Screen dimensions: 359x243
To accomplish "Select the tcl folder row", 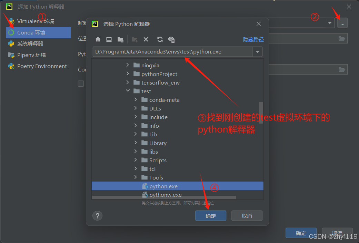I will coord(178,169).
